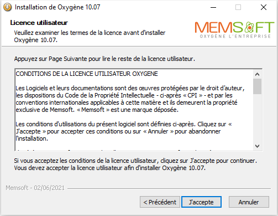Image resolution: width=278 pixels, height=216 pixels.
Task: Click the Memsoft logo in the header
Action: click(x=234, y=30)
